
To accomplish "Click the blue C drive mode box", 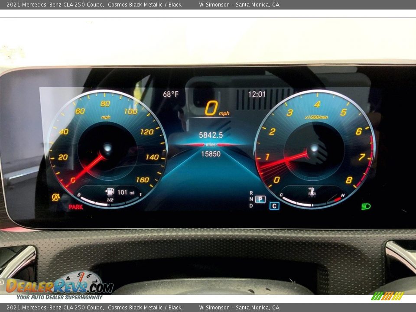I will point(274,206).
